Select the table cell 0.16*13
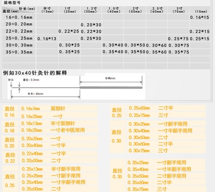 pos(47,39)
